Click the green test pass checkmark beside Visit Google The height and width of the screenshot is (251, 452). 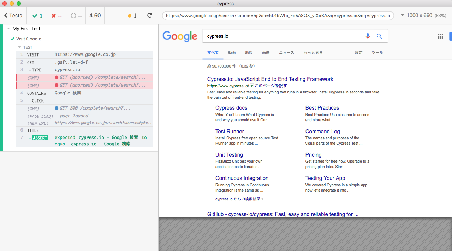(12, 39)
